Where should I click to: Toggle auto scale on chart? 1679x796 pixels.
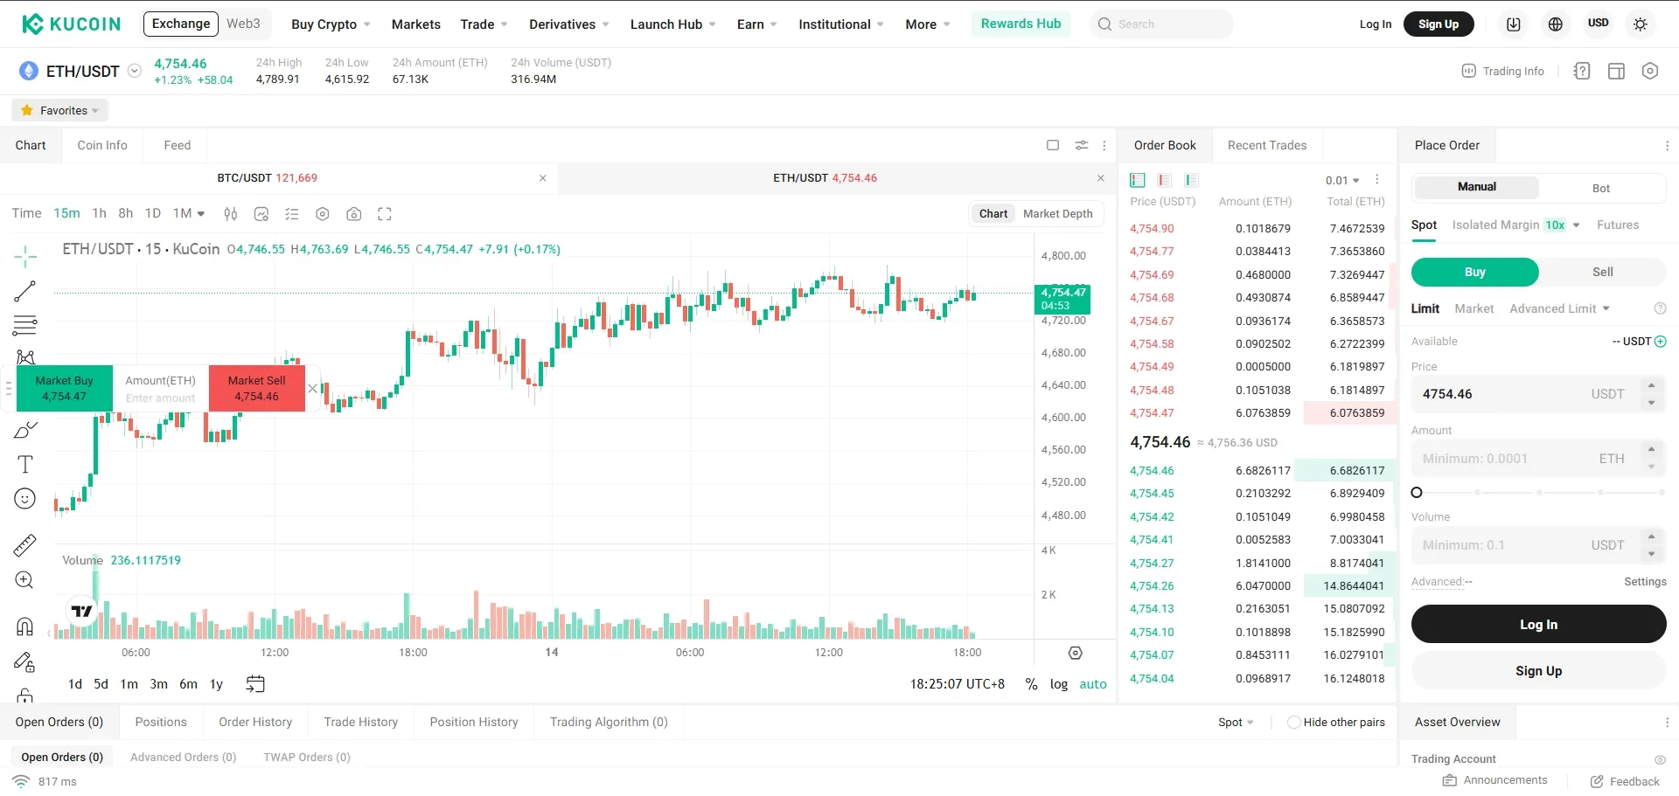click(x=1093, y=684)
